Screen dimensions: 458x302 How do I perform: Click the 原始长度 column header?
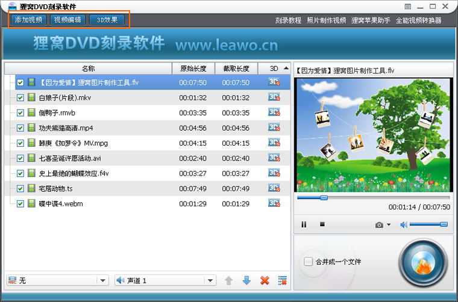coord(193,69)
